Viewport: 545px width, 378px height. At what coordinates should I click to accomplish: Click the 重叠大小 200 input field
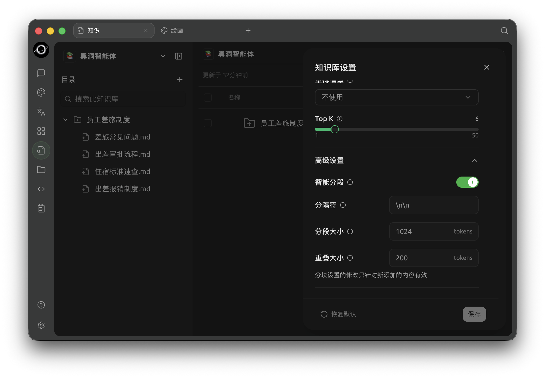tap(434, 258)
